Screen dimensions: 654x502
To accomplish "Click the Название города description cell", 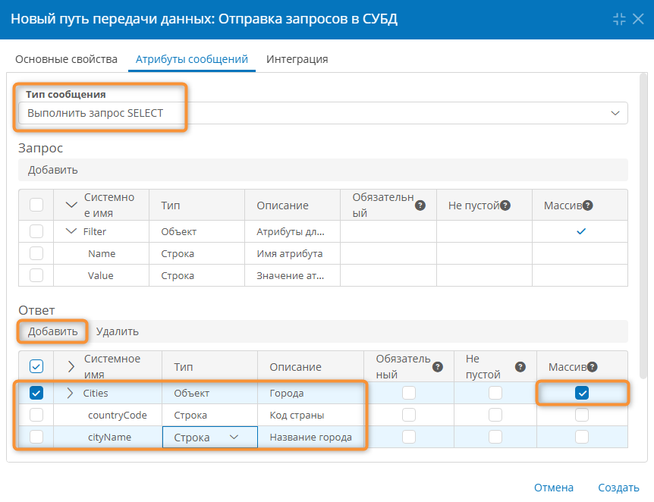I will tap(311, 437).
